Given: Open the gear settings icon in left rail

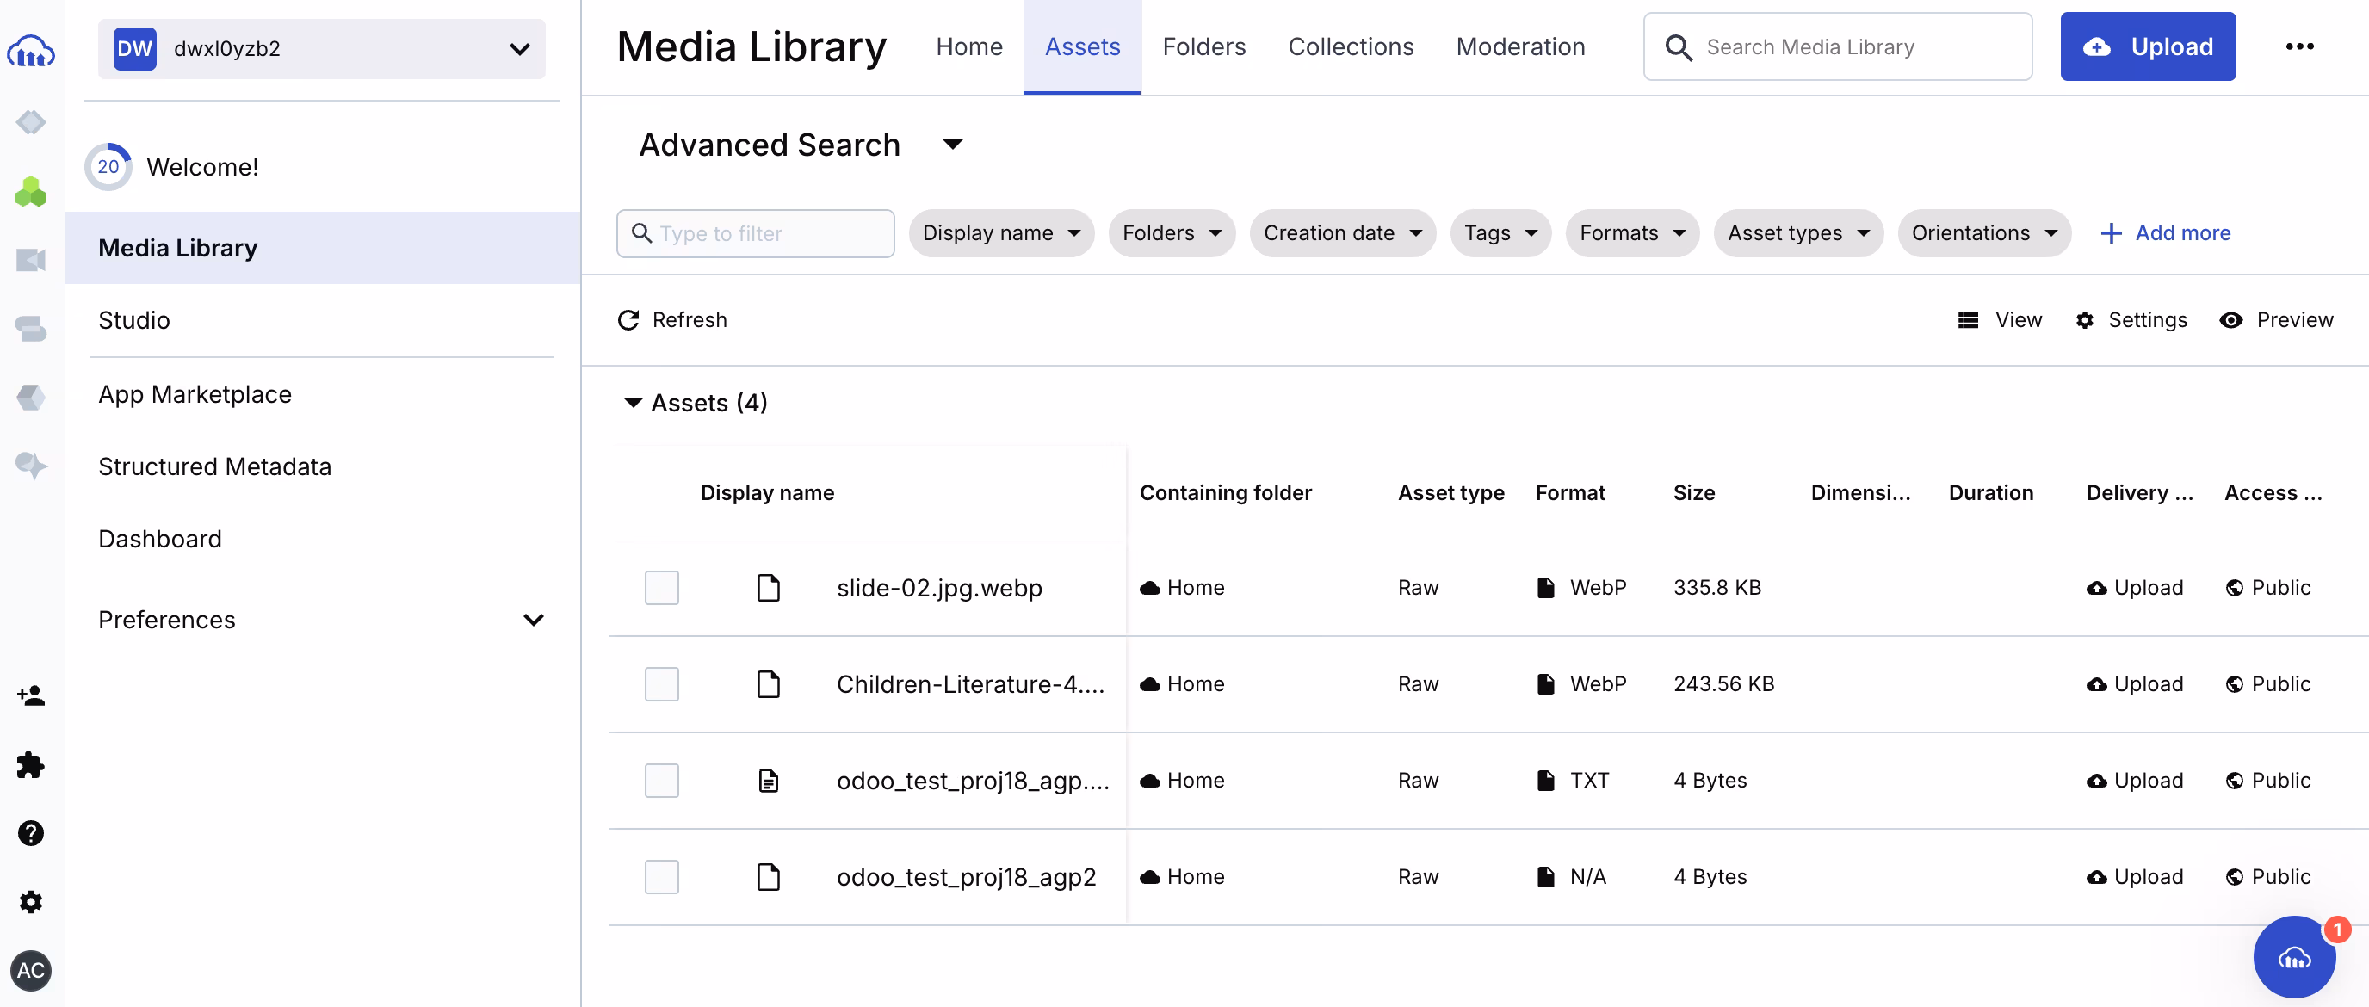Looking at the screenshot, I should [30, 901].
